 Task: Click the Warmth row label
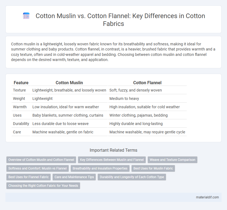[x=20, y=107]
